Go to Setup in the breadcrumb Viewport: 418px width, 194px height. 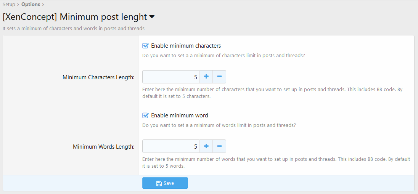click(x=9, y=5)
